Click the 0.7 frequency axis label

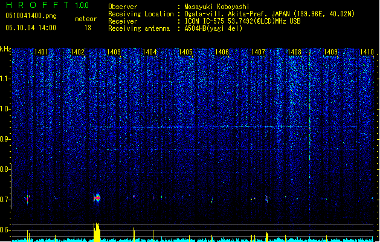[x=5, y=200]
